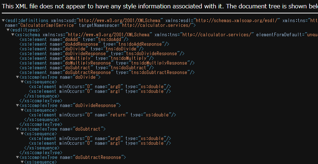The image size is (318, 164).
Task: Click the arg1 element line inside doDivide
Action: (100, 91)
